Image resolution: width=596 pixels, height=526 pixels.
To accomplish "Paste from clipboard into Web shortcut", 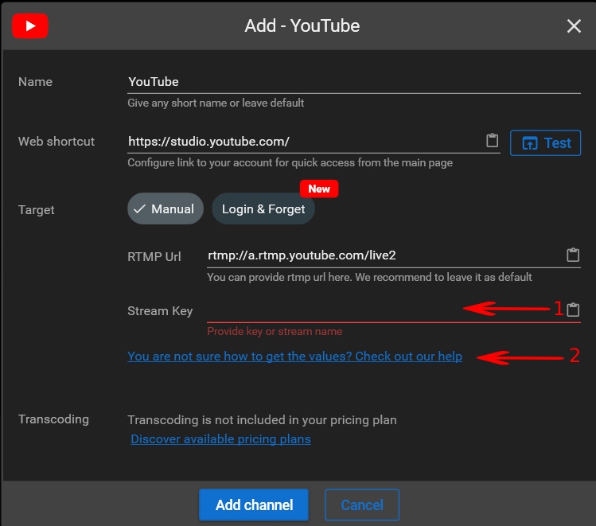I will point(493,141).
